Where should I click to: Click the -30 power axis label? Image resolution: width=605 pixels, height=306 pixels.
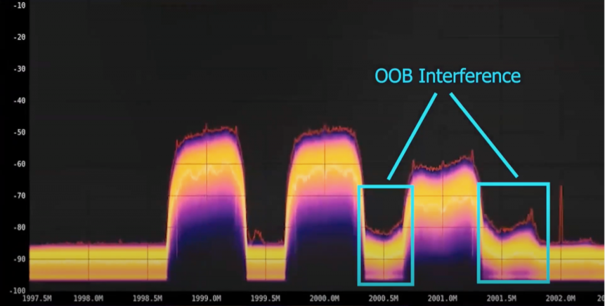(x=18, y=69)
